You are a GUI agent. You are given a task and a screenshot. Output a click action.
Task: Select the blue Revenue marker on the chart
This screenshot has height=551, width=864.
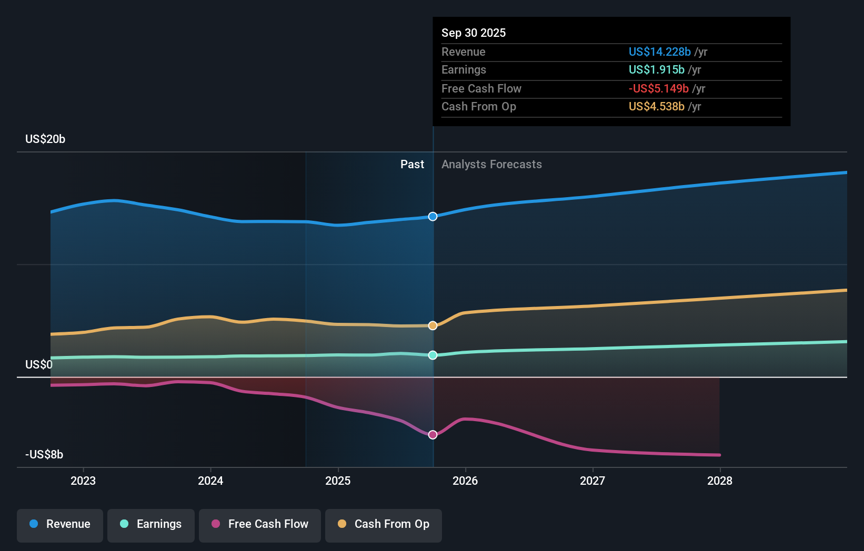pos(433,216)
